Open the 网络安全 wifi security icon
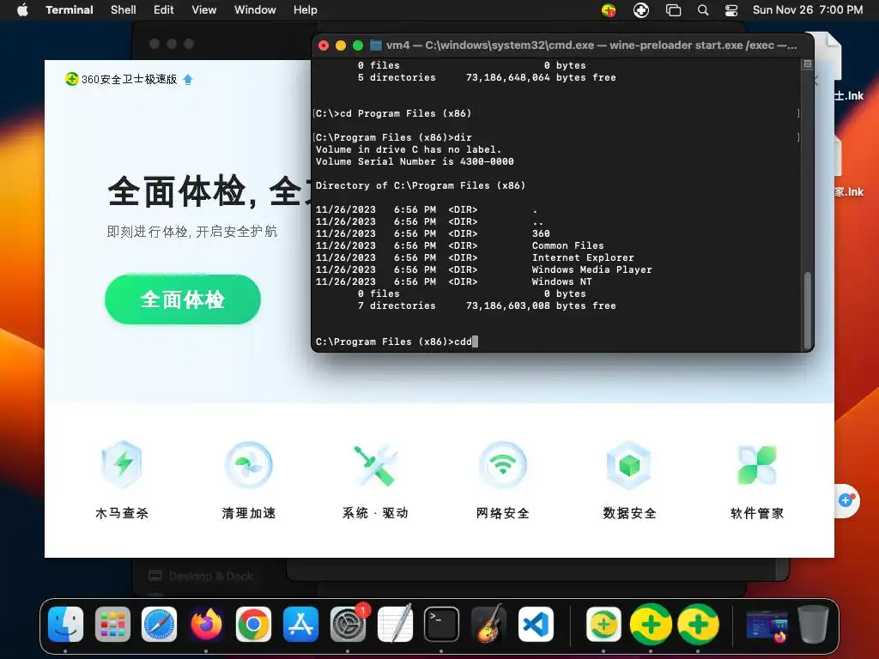879x659 pixels. point(503,465)
